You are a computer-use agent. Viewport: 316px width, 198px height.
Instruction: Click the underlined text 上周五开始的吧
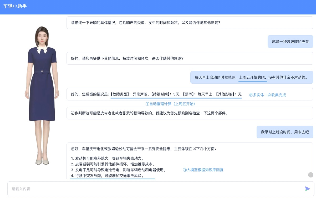coord(253,77)
